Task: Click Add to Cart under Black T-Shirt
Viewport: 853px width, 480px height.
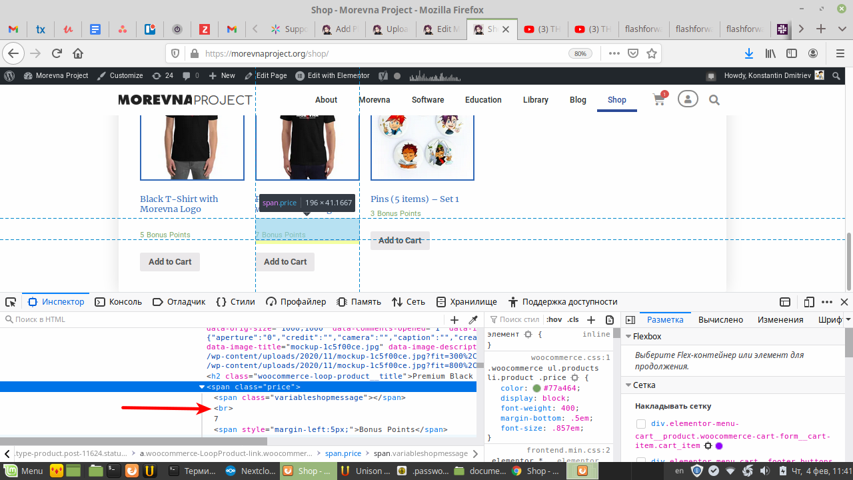Action: pyautogui.click(x=170, y=262)
